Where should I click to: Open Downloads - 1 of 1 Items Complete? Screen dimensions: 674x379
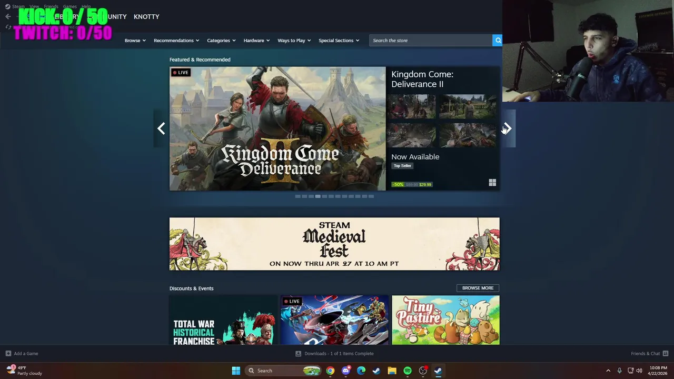tap(339, 354)
